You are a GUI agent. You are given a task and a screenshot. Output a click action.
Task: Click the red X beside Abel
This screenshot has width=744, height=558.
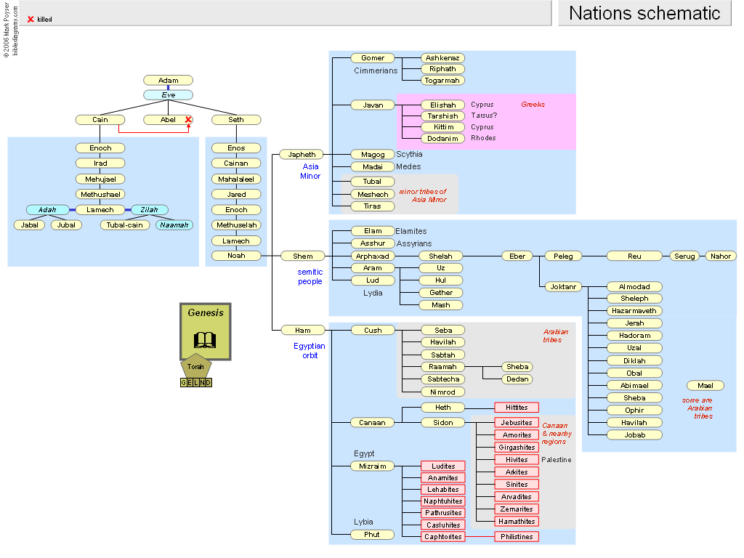point(188,119)
